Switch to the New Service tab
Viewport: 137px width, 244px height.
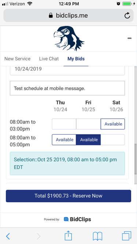click(x=18, y=59)
